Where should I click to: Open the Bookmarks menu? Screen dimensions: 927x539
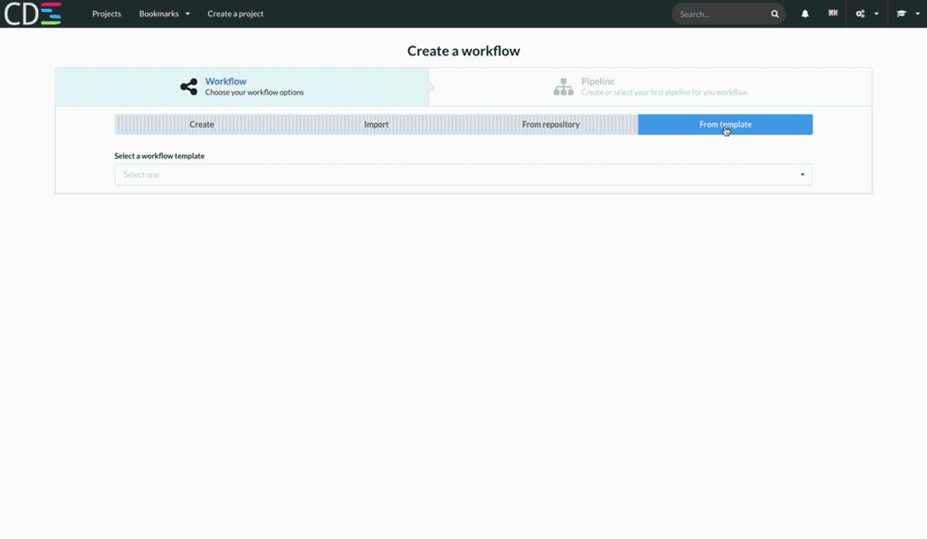[x=159, y=14]
